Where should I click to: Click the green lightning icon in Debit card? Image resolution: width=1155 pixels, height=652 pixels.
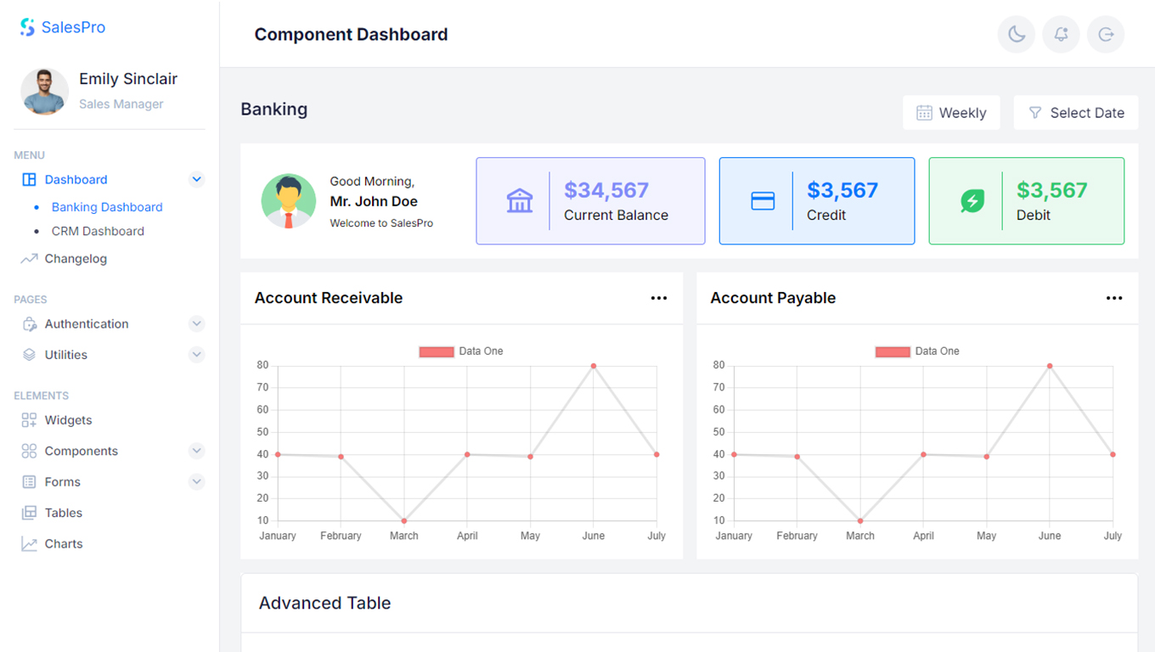click(972, 201)
